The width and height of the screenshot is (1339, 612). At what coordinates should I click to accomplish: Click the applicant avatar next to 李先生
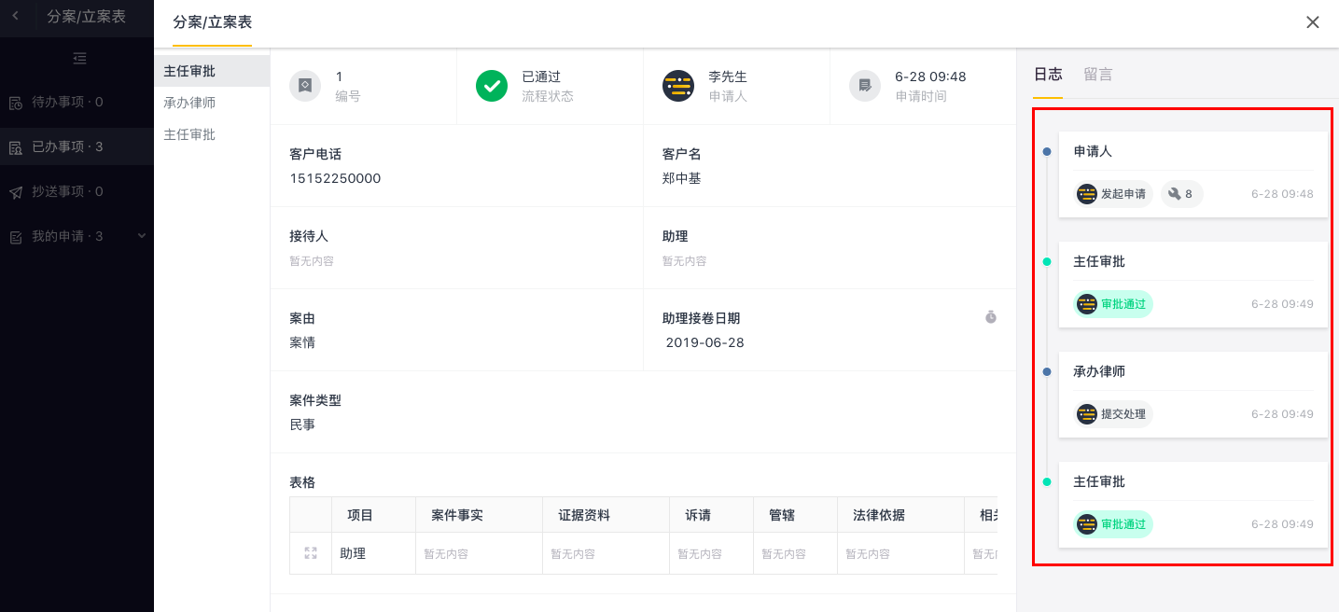[677, 86]
